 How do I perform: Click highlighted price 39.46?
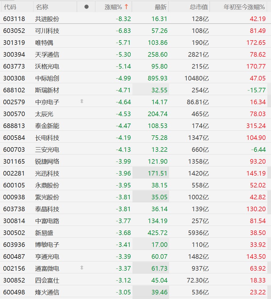click(160, 292)
